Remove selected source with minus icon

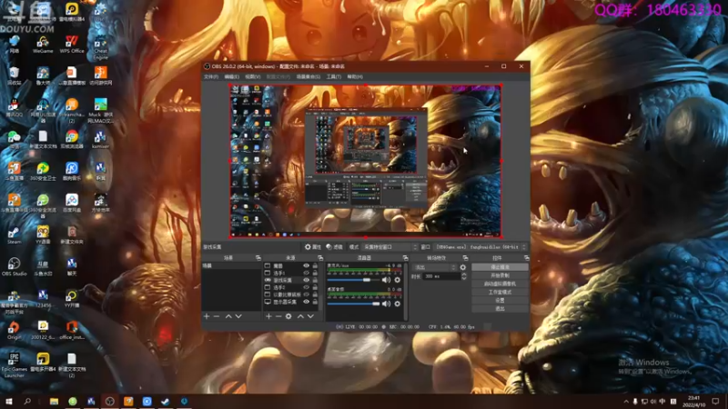pyautogui.click(x=278, y=316)
